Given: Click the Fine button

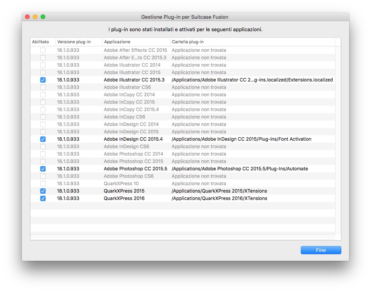Looking at the screenshot, I should click(x=321, y=250).
